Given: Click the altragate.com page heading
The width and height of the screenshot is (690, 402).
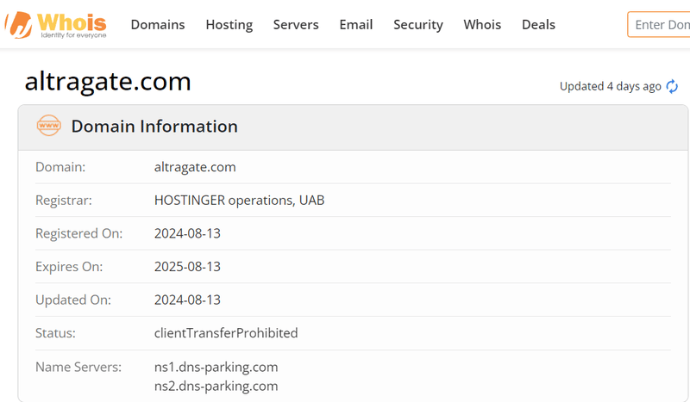Looking at the screenshot, I should click(108, 82).
